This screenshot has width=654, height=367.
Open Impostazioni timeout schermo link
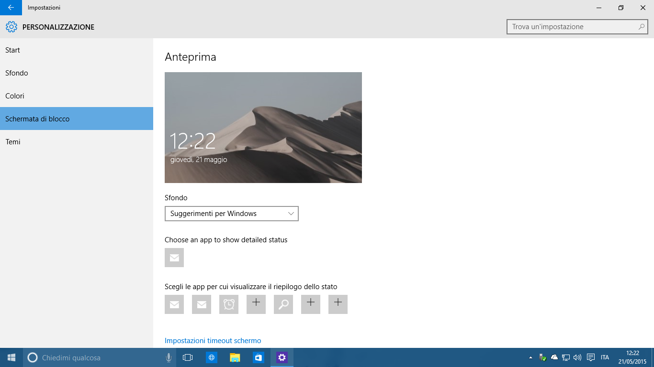pos(213,341)
